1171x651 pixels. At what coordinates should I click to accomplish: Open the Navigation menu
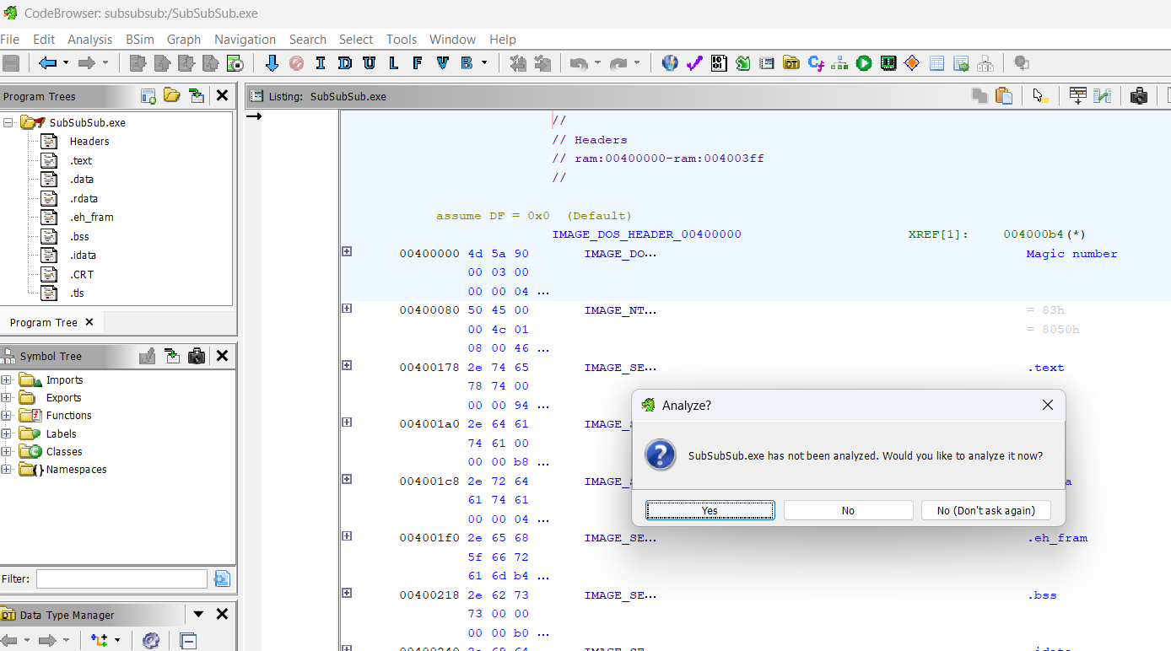click(x=245, y=40)
